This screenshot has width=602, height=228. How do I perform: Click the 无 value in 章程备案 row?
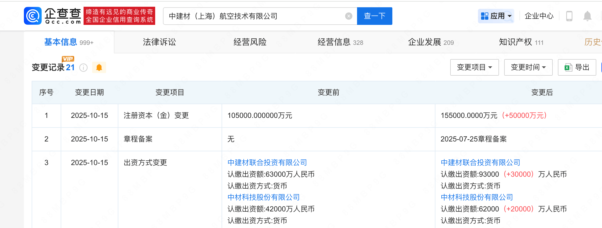click(x=231, y=139)
